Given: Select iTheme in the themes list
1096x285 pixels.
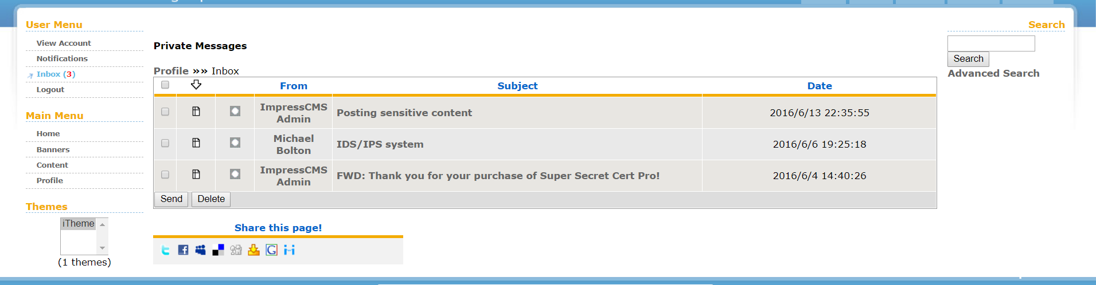Looking at the screenshot, I should [x=78, y=224].
